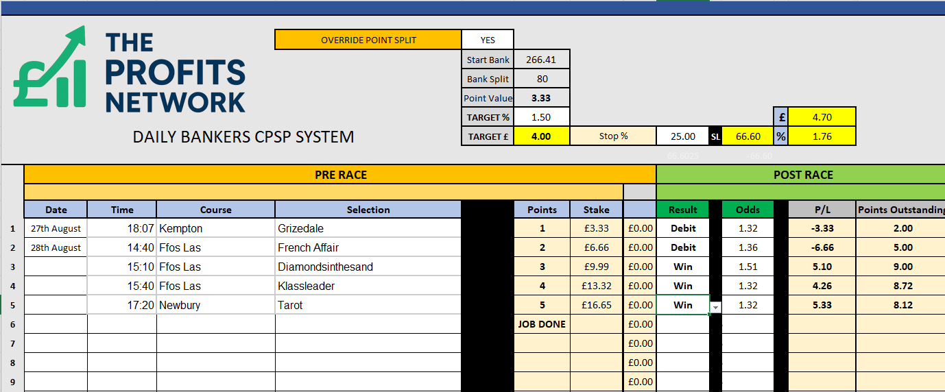The image size is (945, 392).
Task: Click the green Result column header
Action: click(682, 210)
